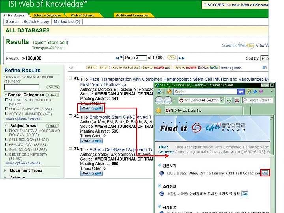The height and width of the screenshot is (213, 284).
Task: Collapse the Subject Areas section
Action: 6,125
